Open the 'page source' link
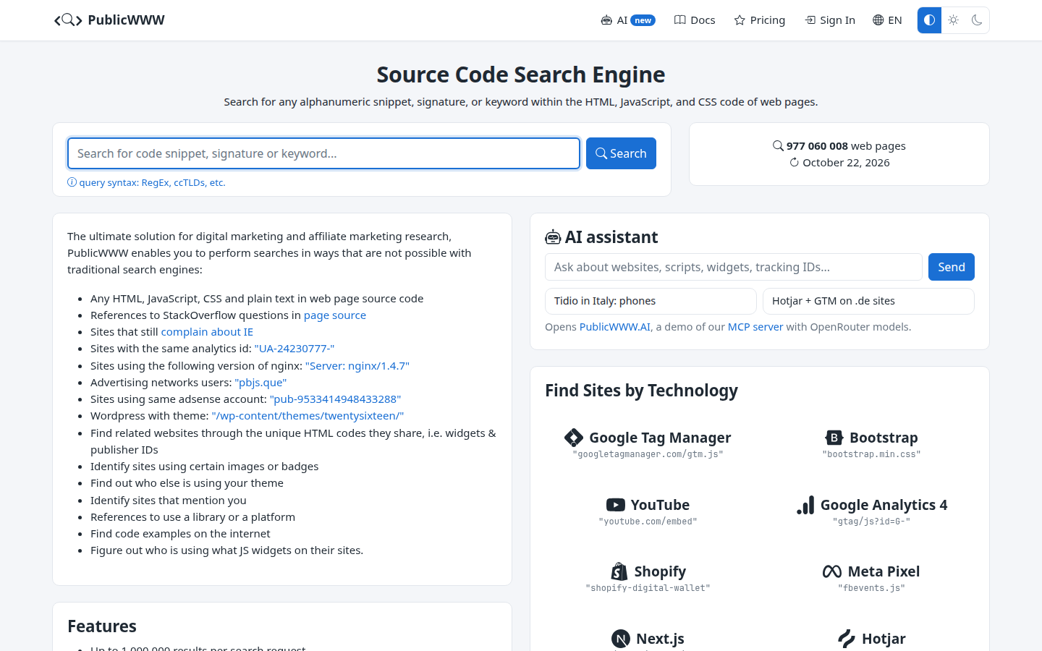Viewport: 1042px width, 651px height. coord(335,315)
